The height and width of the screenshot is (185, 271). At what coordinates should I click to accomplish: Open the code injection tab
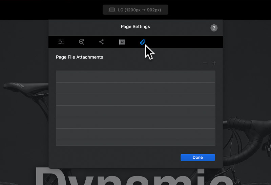pyautogui.click(x=122, y=42)
